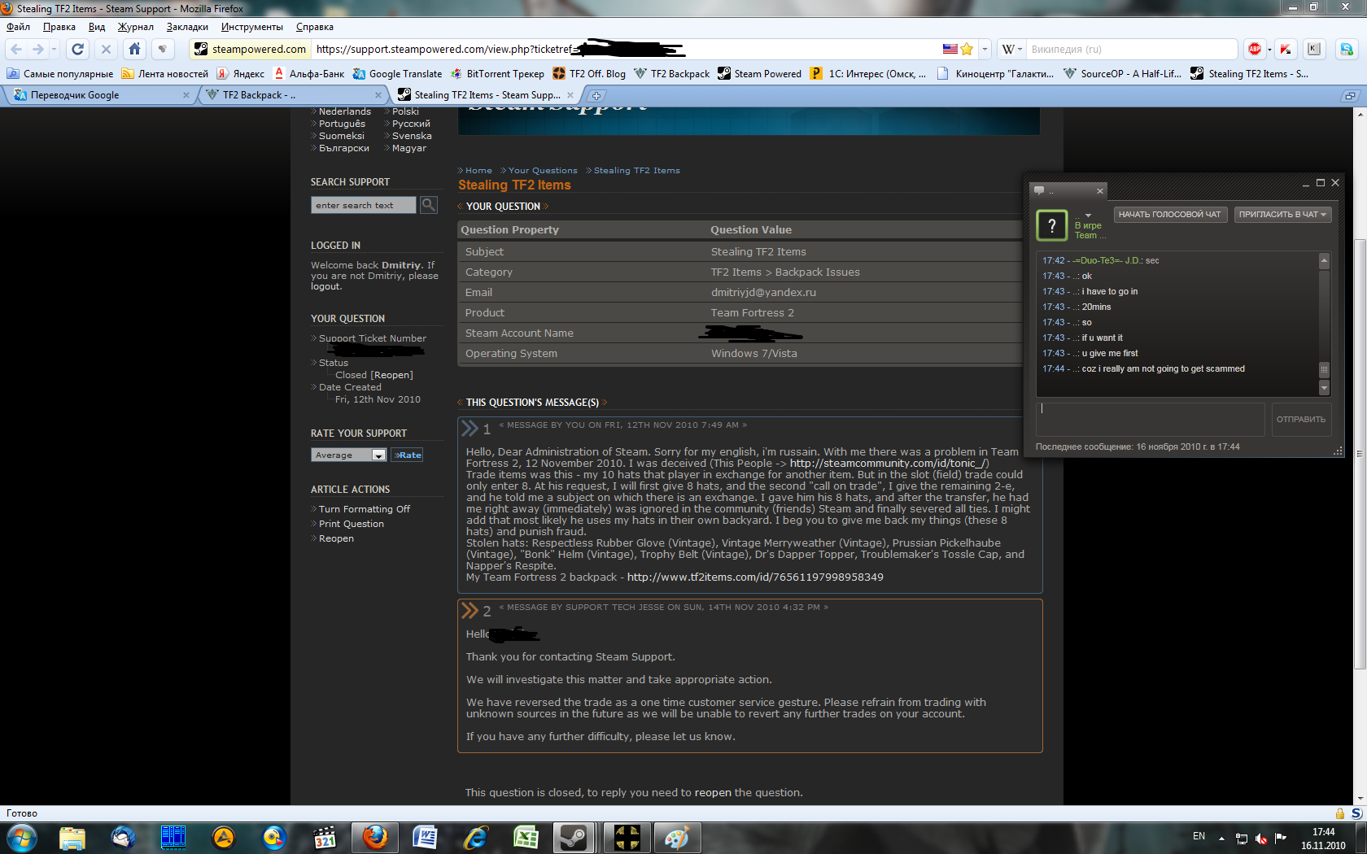Image resolution: width=1367 pixels, height=854 pixels.
Task: Click the Rate button
Action: click(x=407, y=455)
